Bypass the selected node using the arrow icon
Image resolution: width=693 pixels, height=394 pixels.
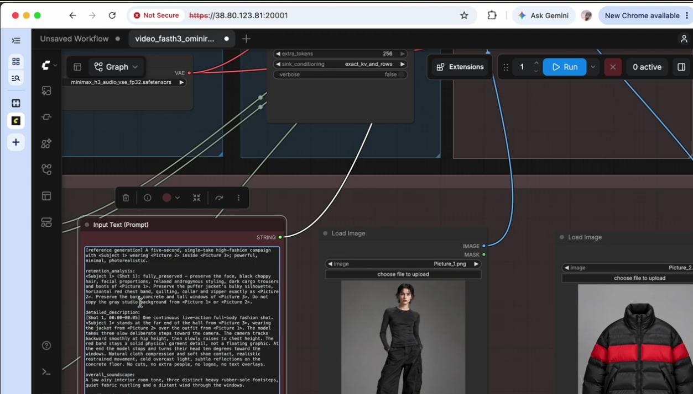point(219,198)
